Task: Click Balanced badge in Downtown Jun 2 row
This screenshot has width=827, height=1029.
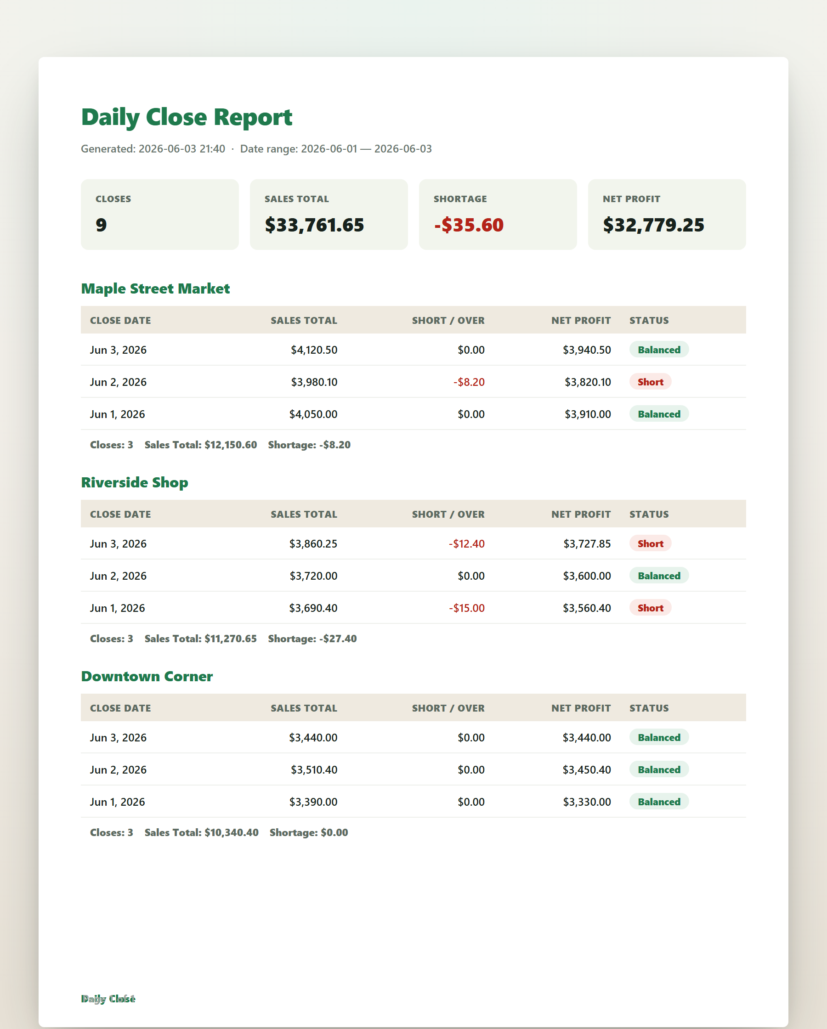Action: pyautogui.click(x=659, y=769)
